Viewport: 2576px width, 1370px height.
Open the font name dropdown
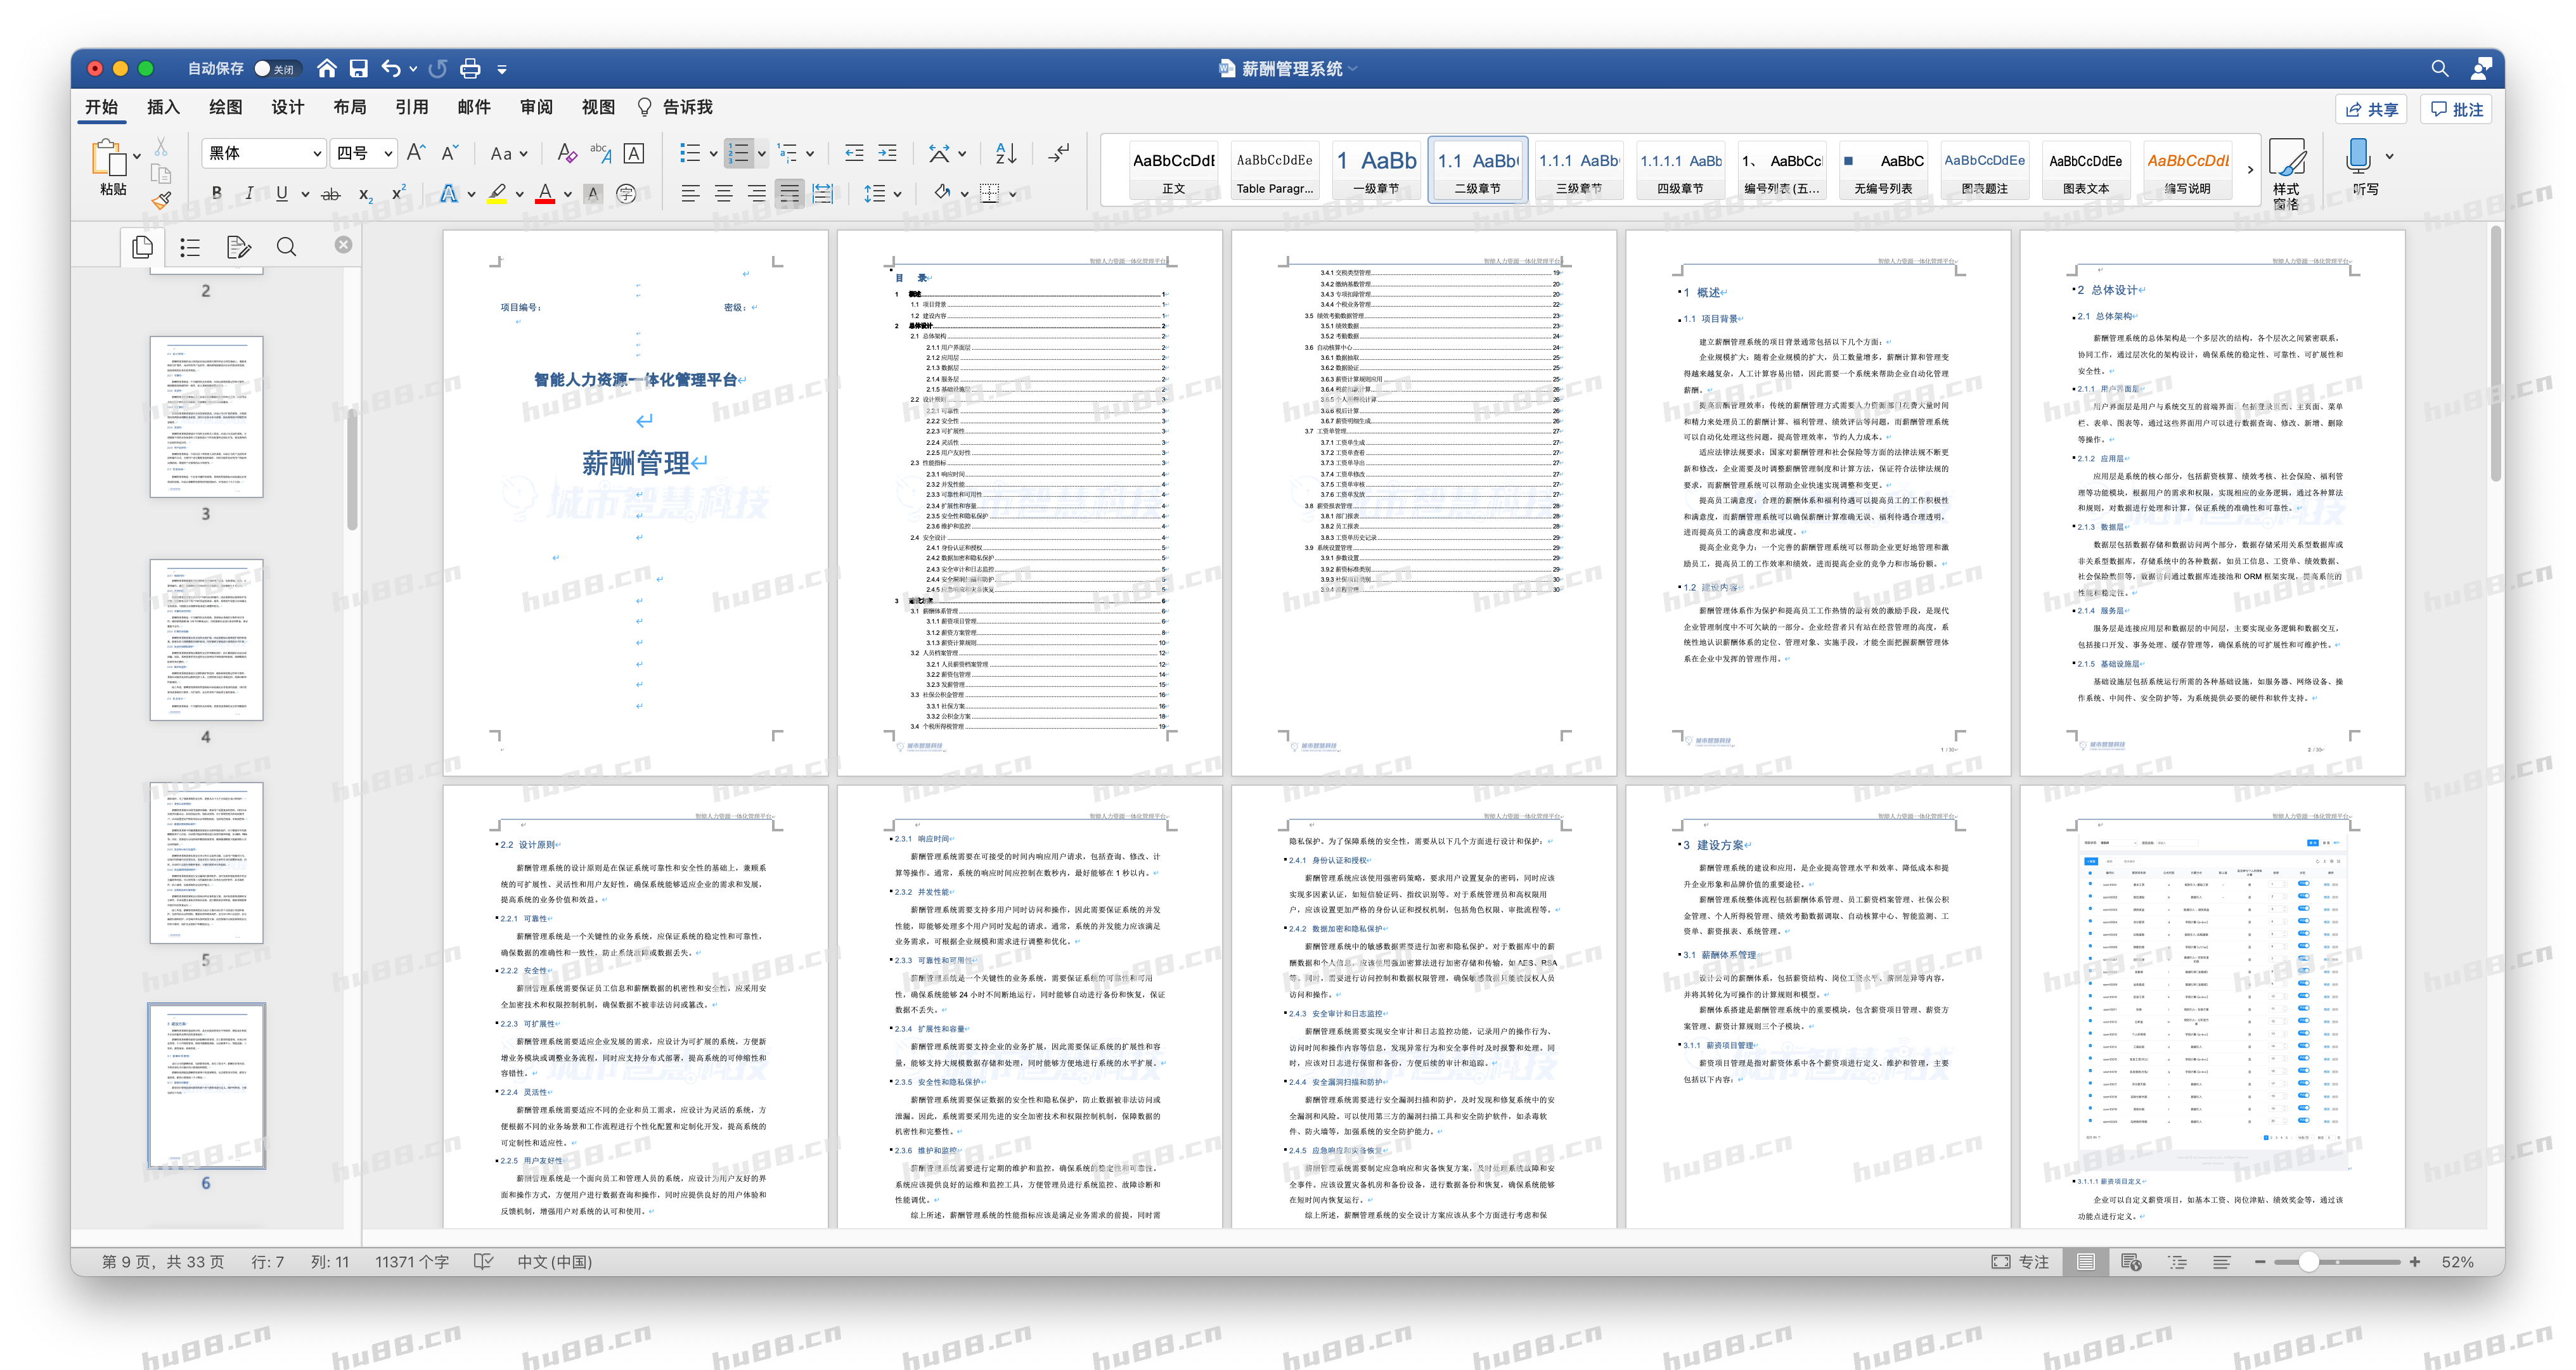point(317,153)
